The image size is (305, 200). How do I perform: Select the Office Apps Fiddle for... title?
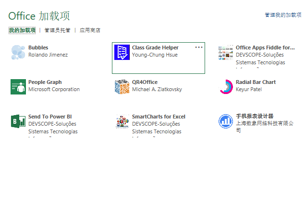tap(265, 47)
